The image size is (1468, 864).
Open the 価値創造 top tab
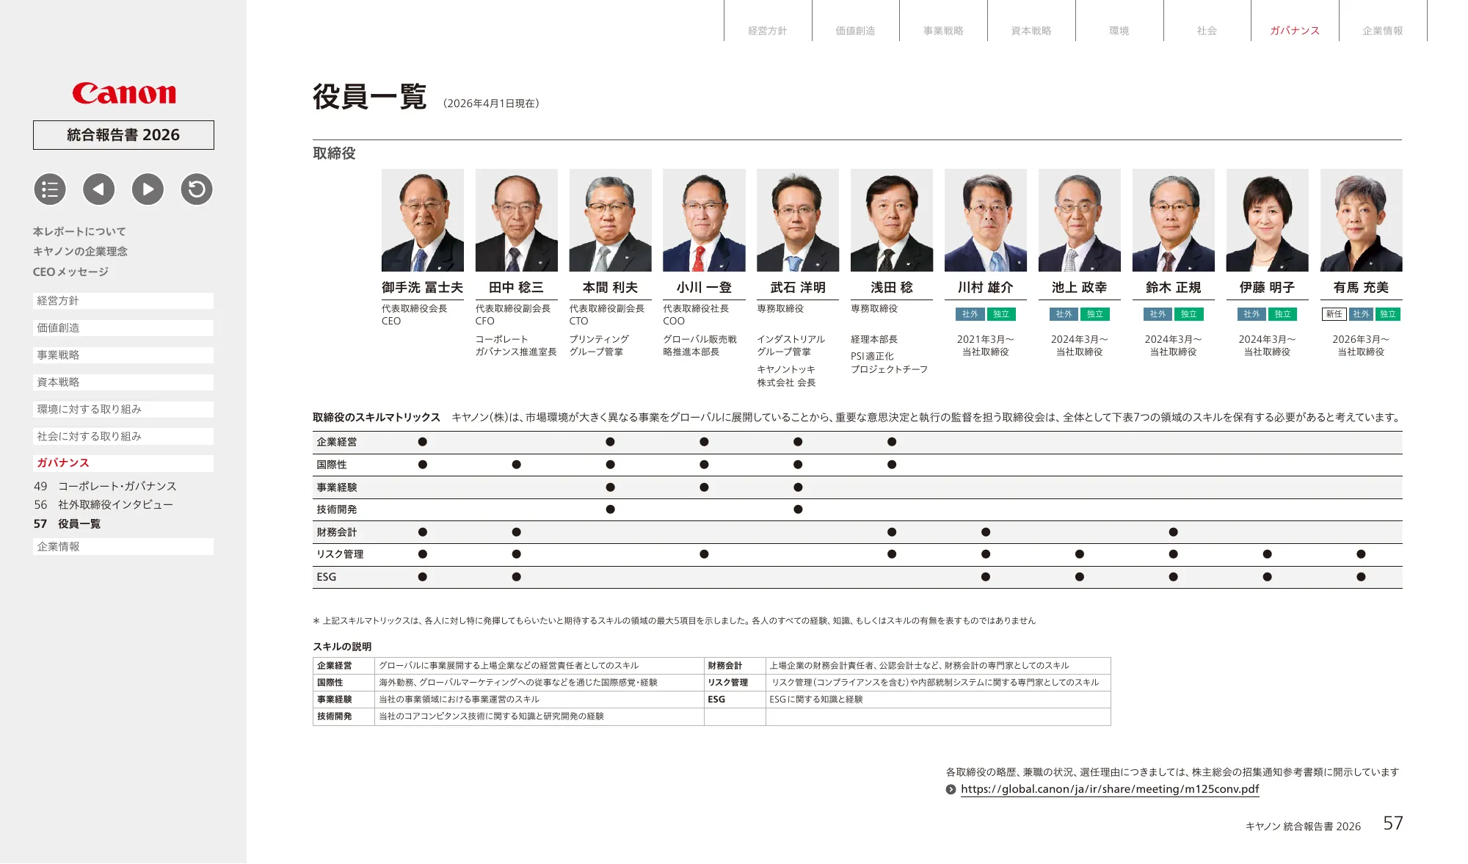click(x=856, y=30)
